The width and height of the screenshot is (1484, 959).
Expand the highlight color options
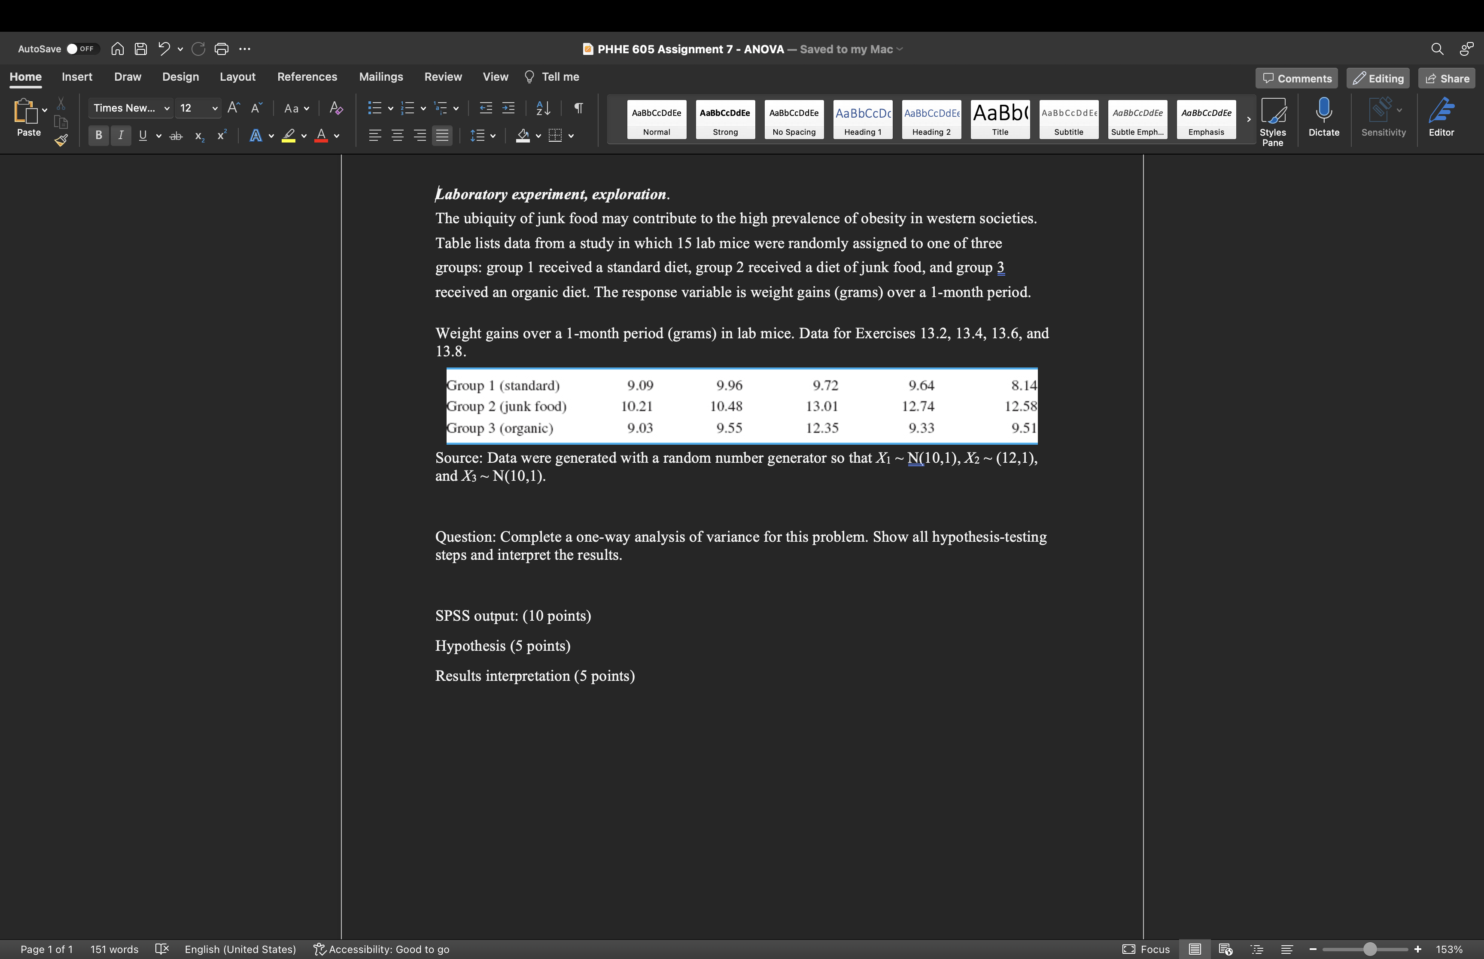304,135
